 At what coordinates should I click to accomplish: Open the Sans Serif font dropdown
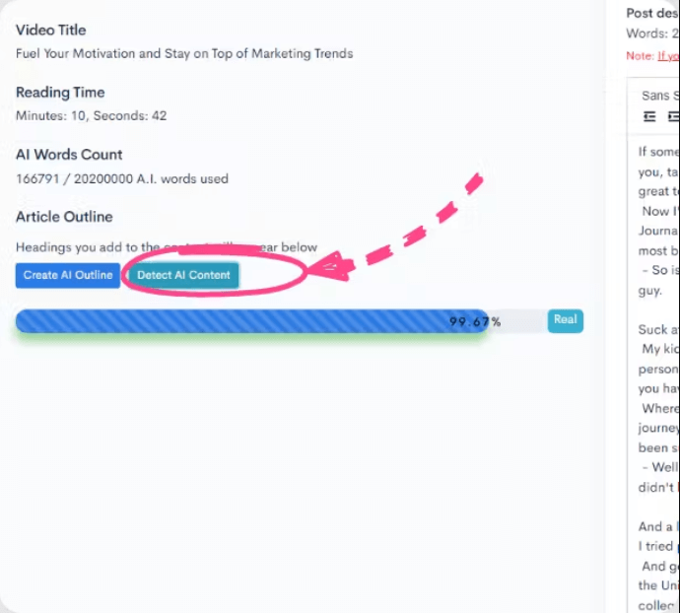point(660,96)
